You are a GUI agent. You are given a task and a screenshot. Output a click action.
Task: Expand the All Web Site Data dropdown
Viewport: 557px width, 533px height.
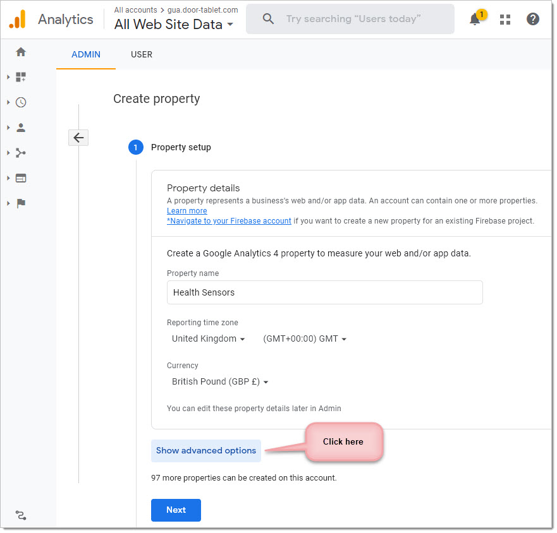(x=174, y=25)
